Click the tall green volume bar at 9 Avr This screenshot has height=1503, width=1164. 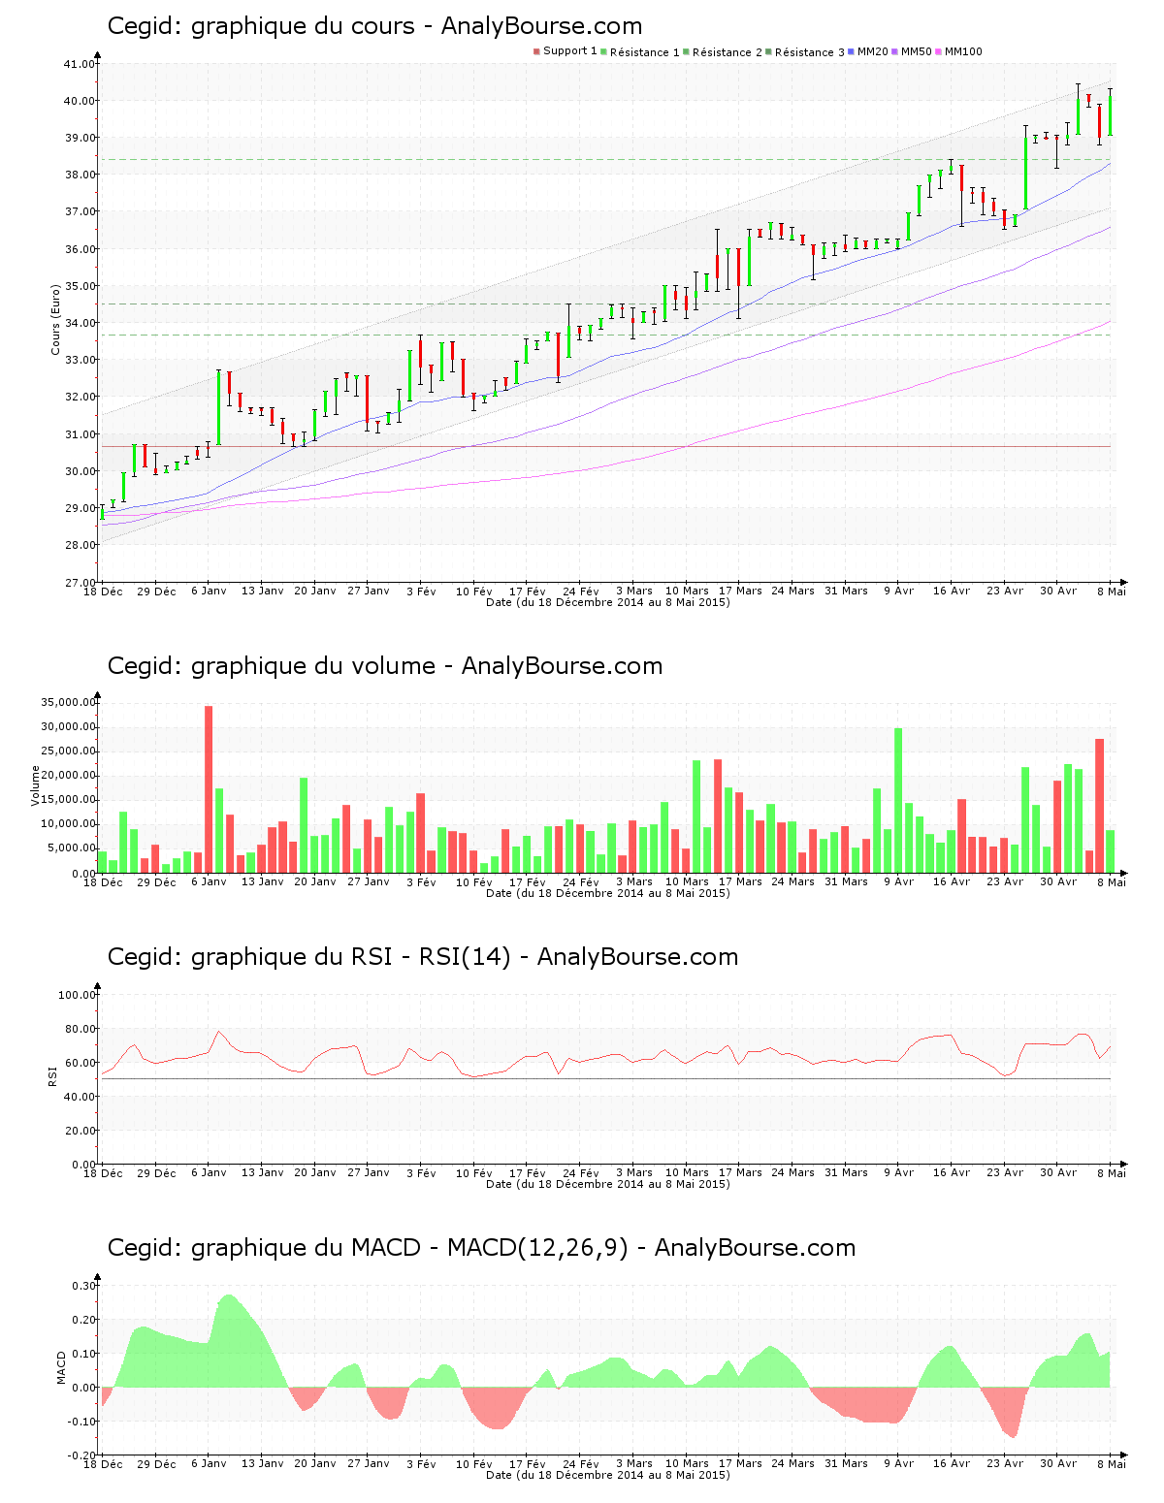click(898, 801)
